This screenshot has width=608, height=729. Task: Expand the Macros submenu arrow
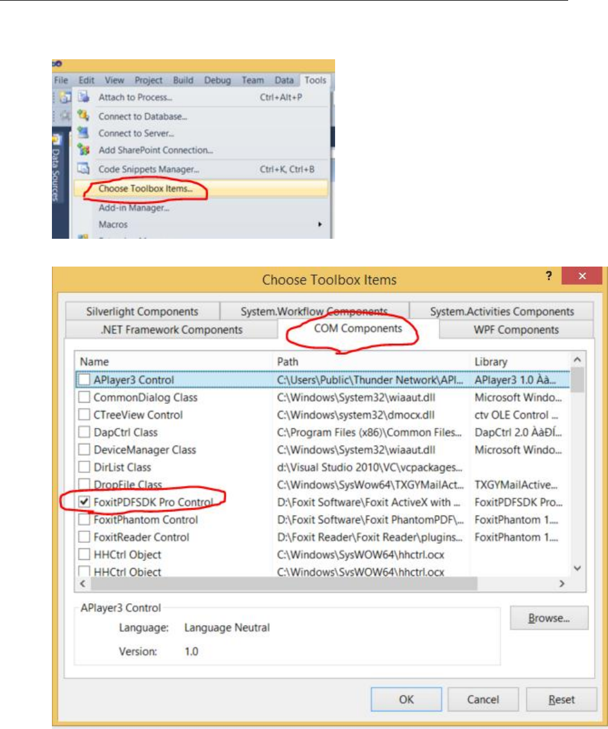pyautogui.click(x=319, y=224)
